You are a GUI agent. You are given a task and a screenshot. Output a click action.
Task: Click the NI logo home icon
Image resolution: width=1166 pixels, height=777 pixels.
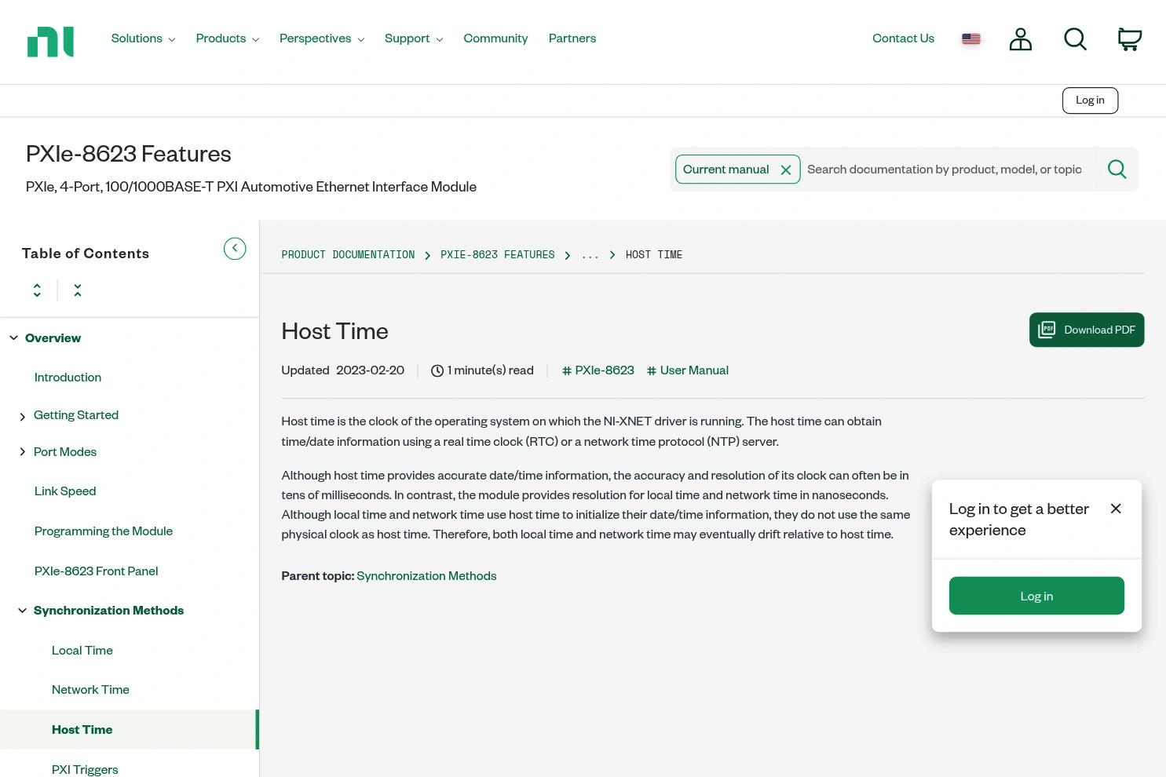(x=50, y=42)
